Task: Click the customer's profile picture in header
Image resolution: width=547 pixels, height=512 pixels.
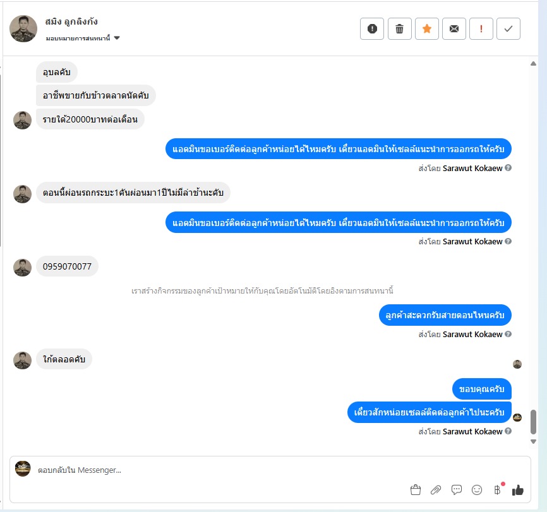Action: pos(23,28)
